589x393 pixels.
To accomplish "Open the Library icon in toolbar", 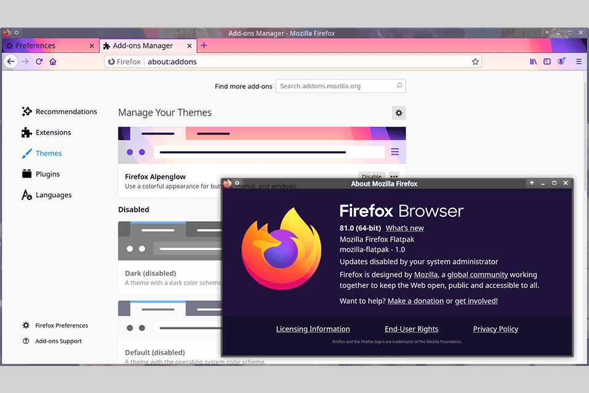I will point(533,61).
